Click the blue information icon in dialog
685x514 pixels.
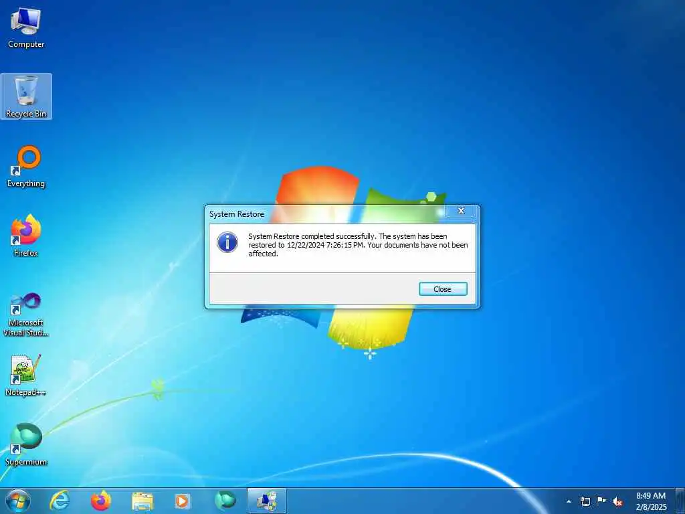[x=227, y=242]
